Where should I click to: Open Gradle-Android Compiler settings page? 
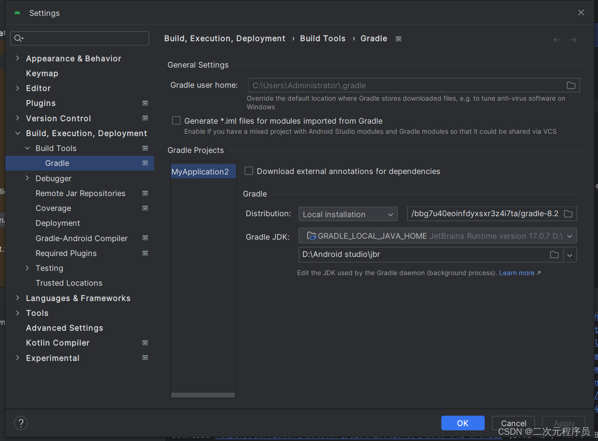[82, 238]
